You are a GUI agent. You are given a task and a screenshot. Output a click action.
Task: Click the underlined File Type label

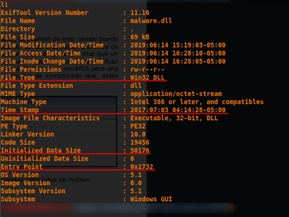pyautogui.click(x=18, y=77)
